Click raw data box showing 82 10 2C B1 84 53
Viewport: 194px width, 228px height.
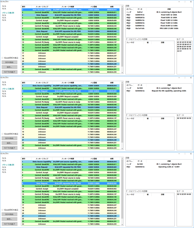tap(184, 133)
